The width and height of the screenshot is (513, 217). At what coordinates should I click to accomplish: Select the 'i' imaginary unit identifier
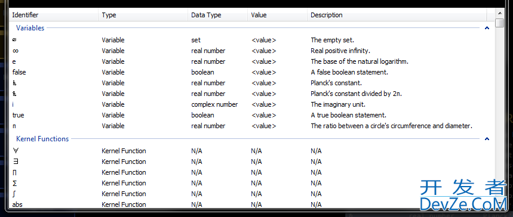[13, 104]
